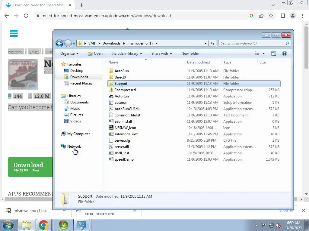Toggle the preview pane

coord(273,54)
